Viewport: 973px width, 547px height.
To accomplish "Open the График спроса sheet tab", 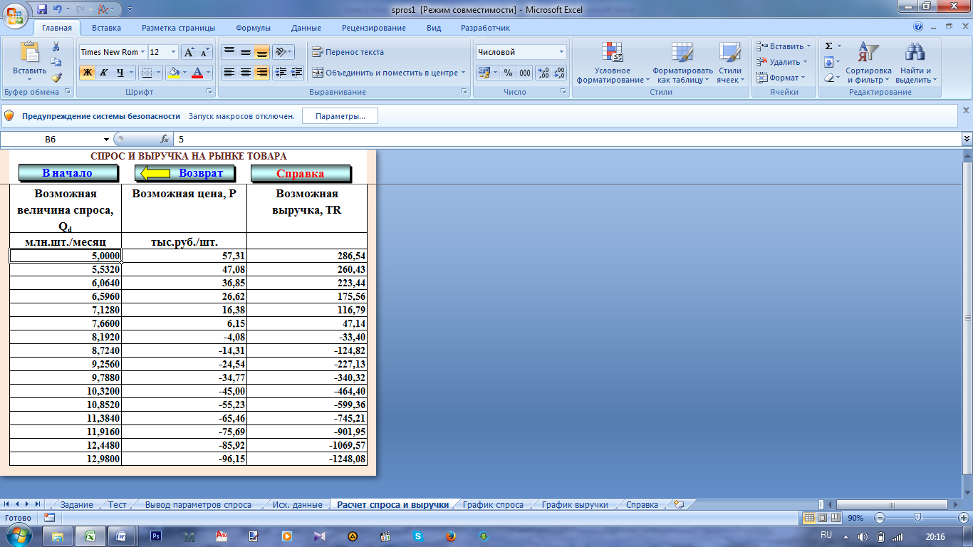I will 493,504.
